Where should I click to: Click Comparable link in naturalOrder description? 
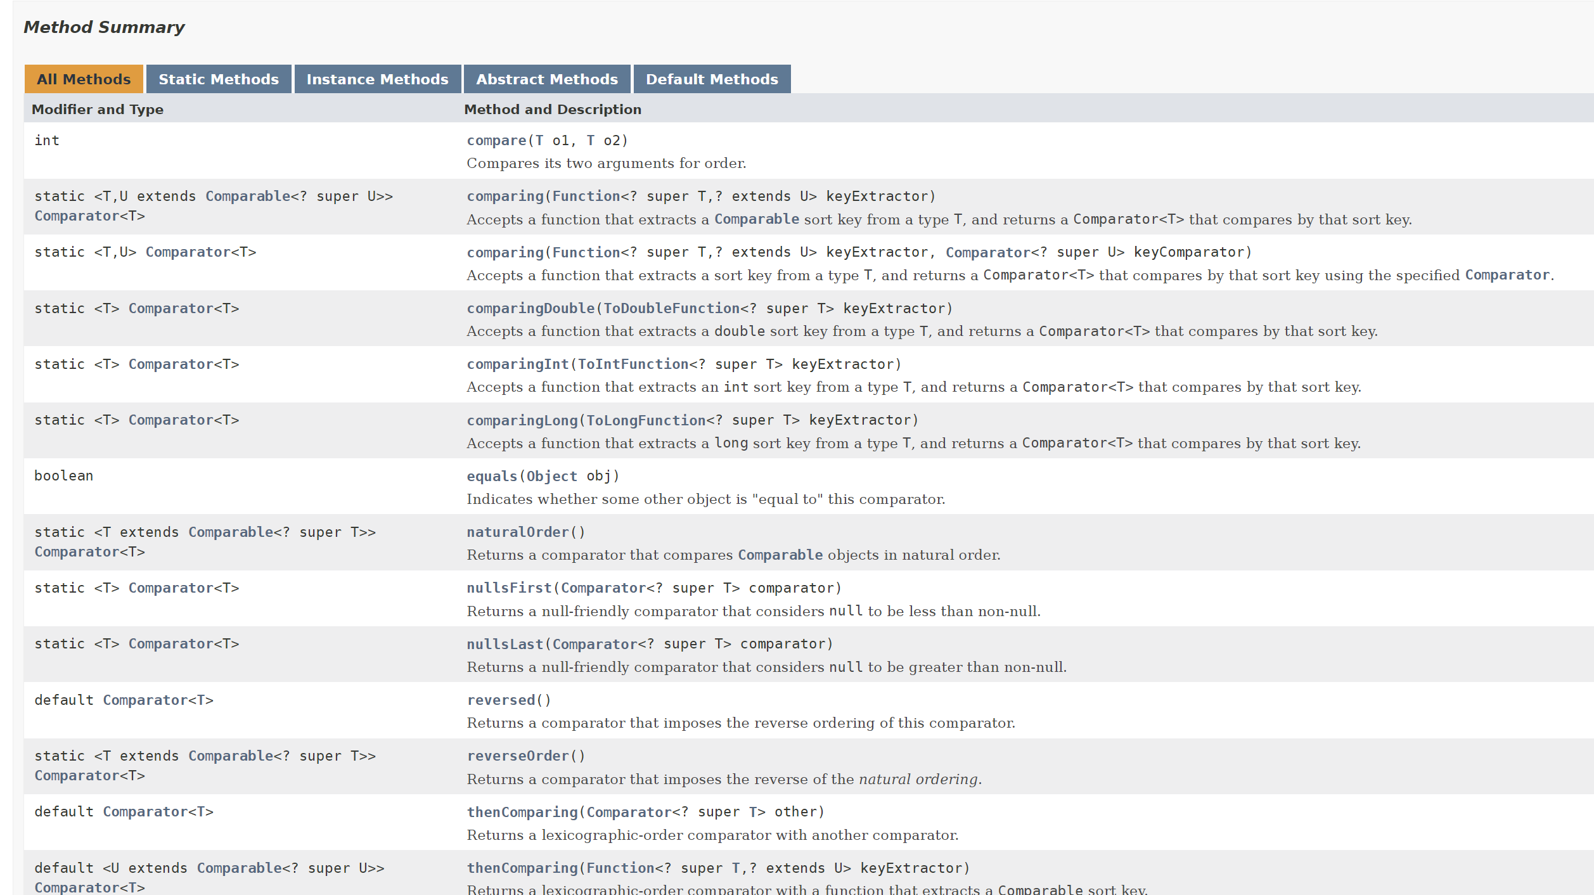(x=780, y=555)
